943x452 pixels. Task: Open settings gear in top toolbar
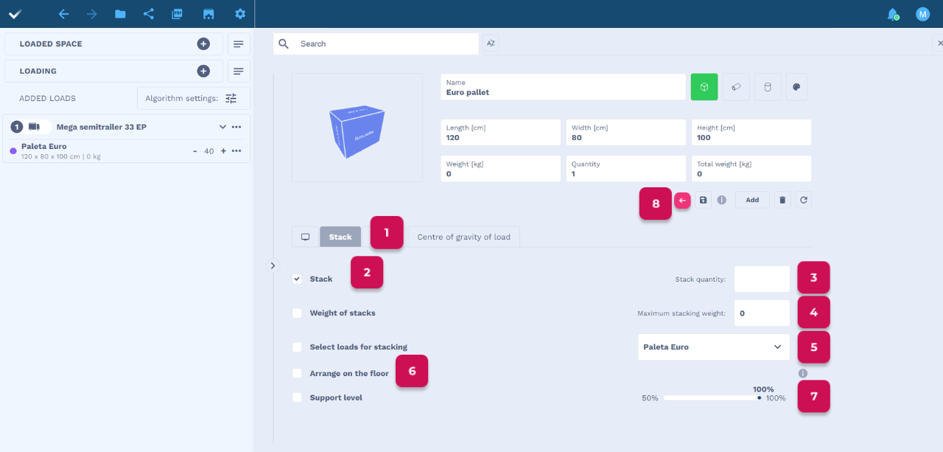pos(239,14)
